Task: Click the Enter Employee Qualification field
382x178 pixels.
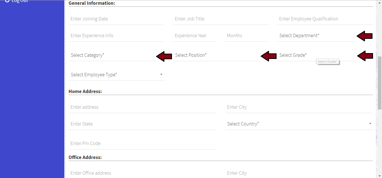Action: coord(325,19)
